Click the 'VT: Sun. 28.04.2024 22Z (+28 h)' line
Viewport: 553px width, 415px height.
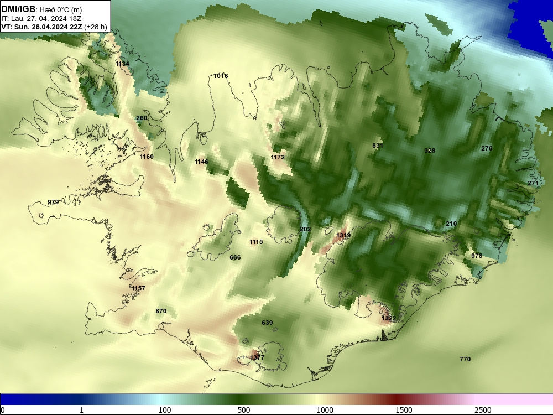point(54,27)
